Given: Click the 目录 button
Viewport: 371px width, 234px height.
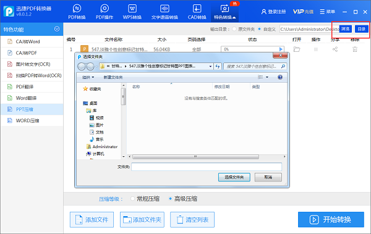Looking at the screenshot, I should coord(362,29).
